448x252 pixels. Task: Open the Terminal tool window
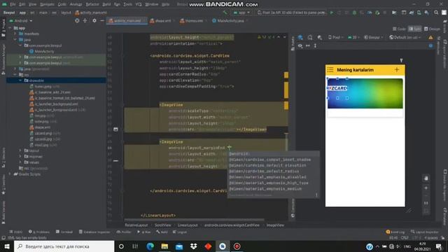pyautogui.click(x=64, y=232)
